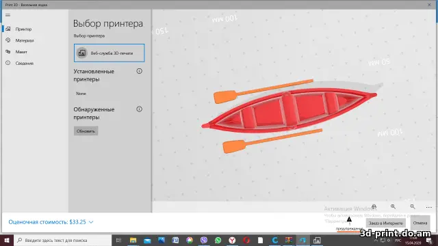Click the taskbar search field

pos(62,240)
